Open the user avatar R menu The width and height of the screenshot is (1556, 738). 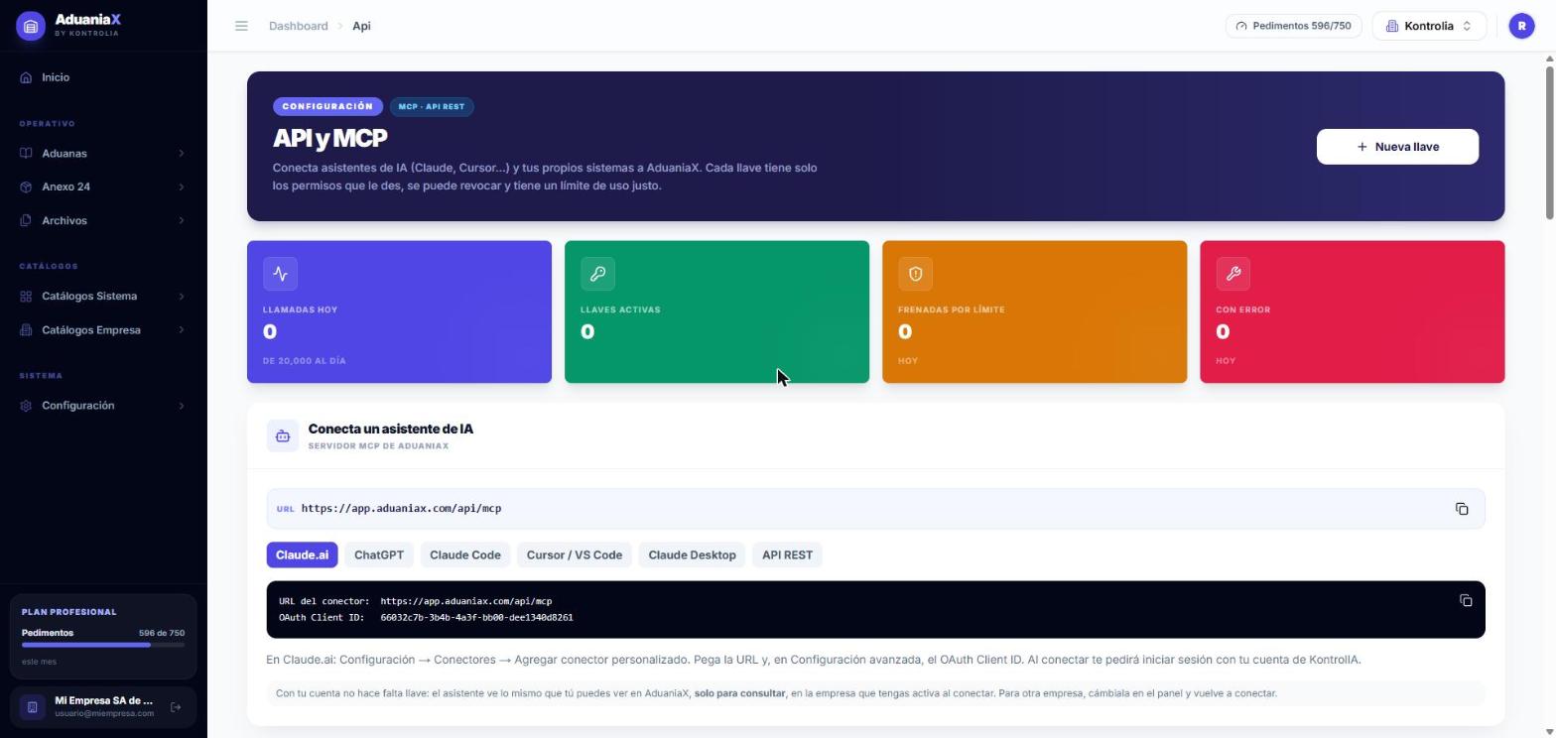1521,26
